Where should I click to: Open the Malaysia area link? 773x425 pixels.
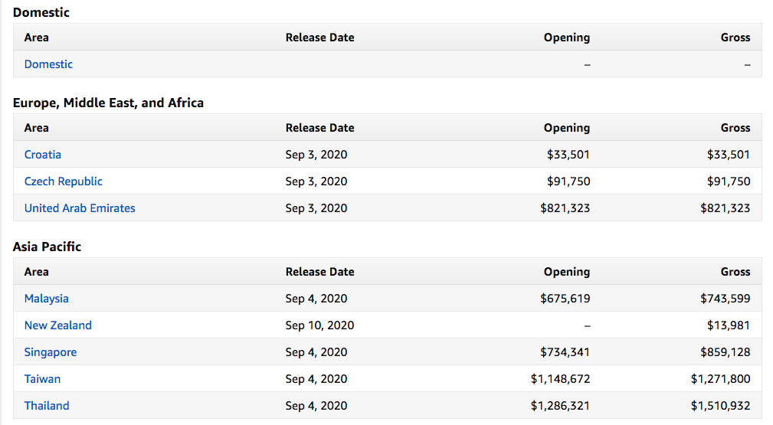click(46, 299)
